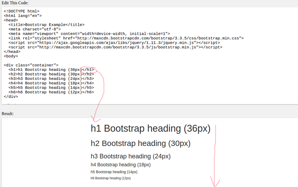Click the rendered h1 Bootstrap heading
This screenshot has width=298, height=187.
coord(151,129)
